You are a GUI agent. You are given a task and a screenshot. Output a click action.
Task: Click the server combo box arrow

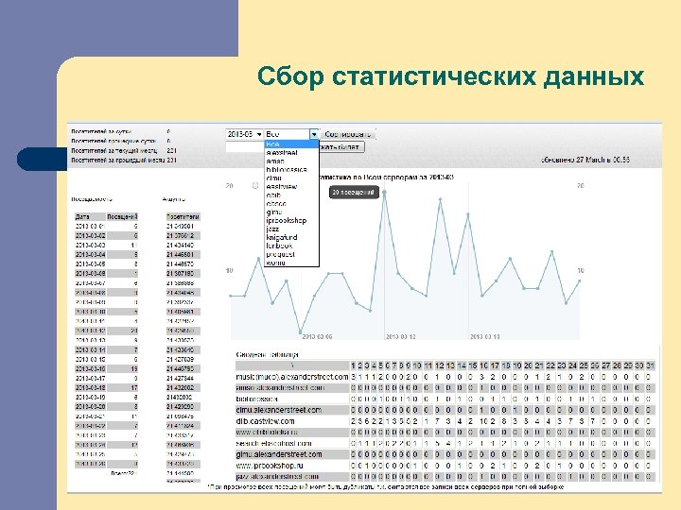coord(314,134)
